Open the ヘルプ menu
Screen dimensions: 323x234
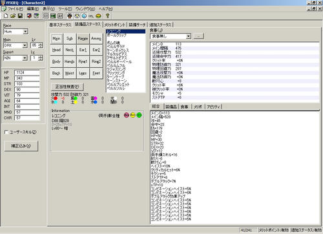point(105,9)
